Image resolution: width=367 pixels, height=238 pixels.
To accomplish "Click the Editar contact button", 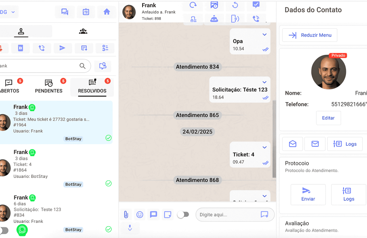I will (x=328, y=118).
